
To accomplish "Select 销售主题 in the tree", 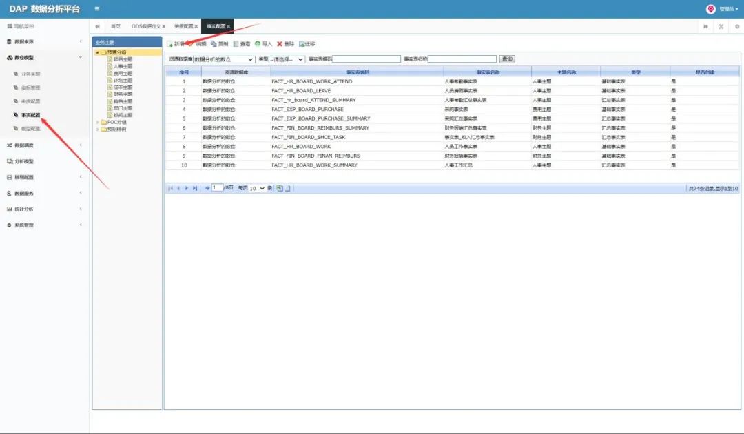I will (x=123, y=101).
